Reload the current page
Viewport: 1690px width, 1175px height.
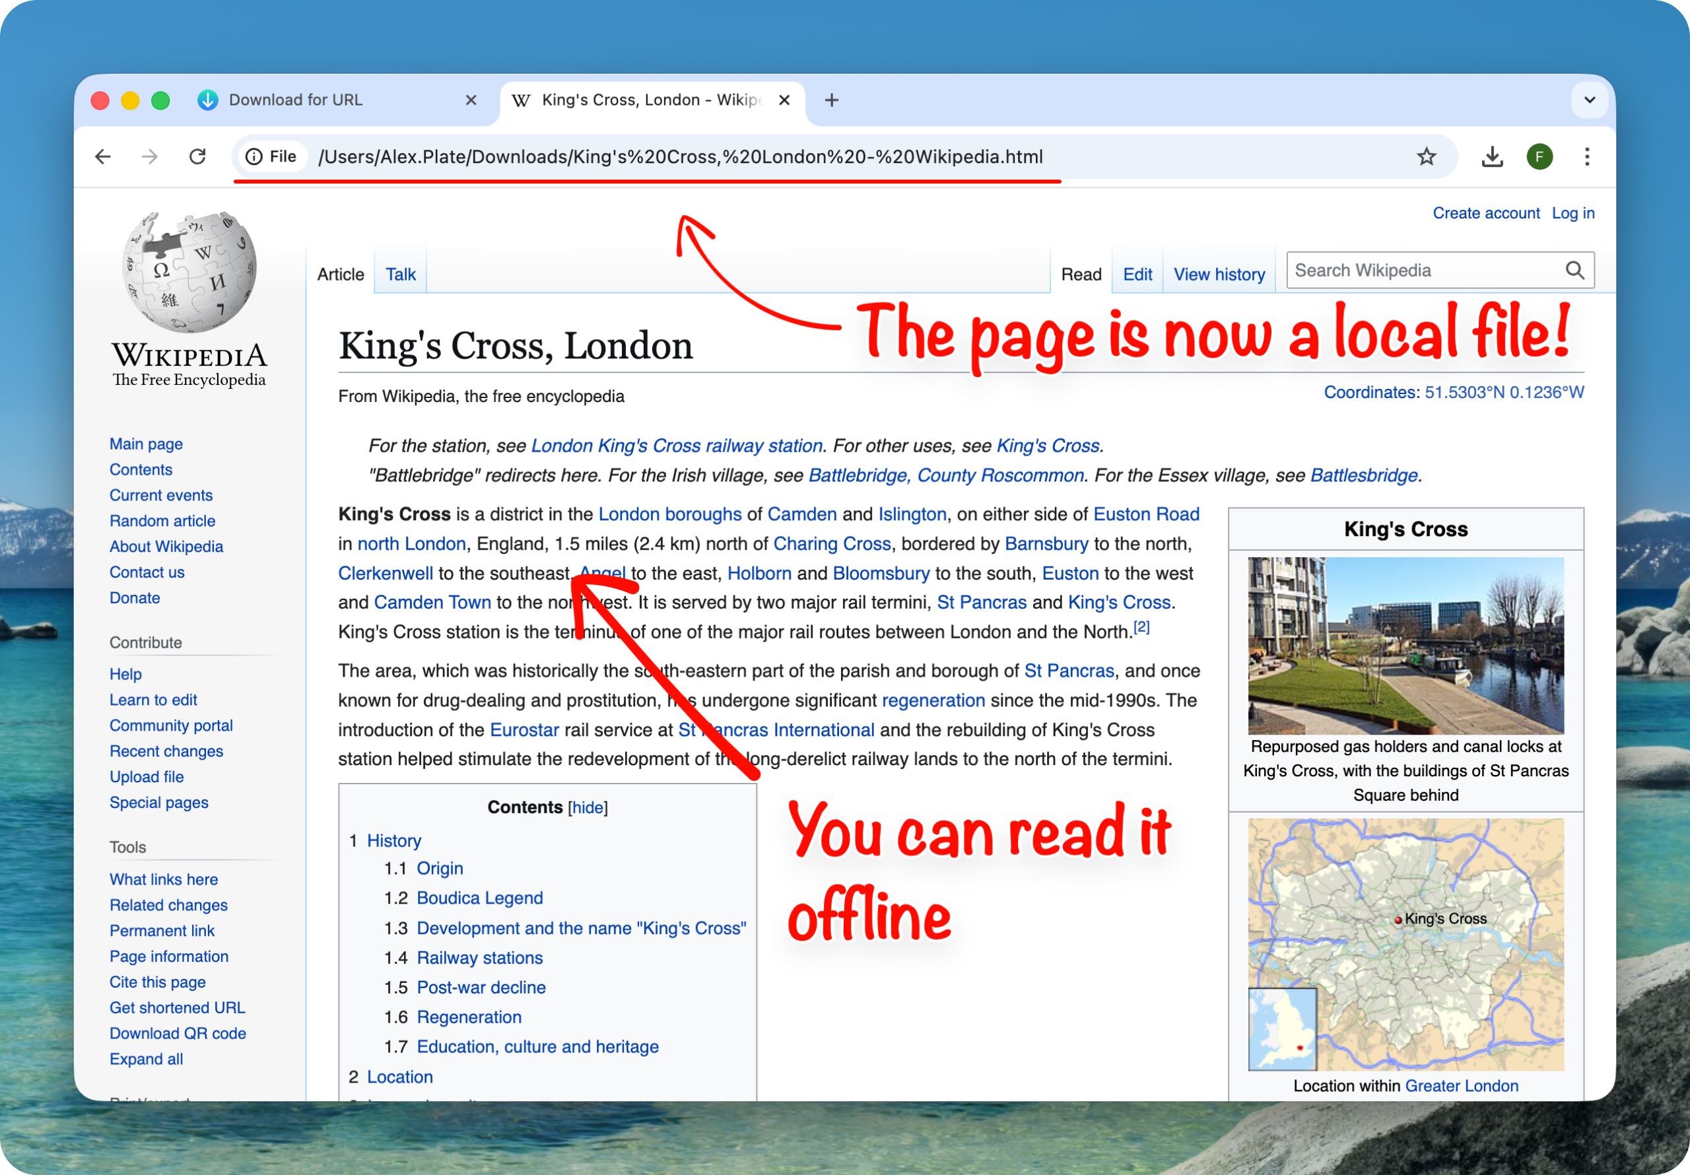[x=197, y=156]
